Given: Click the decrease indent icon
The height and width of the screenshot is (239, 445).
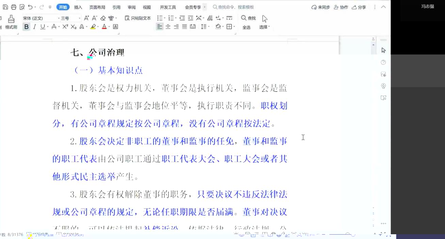Looking at the screenshot, I should pos(182,18).
